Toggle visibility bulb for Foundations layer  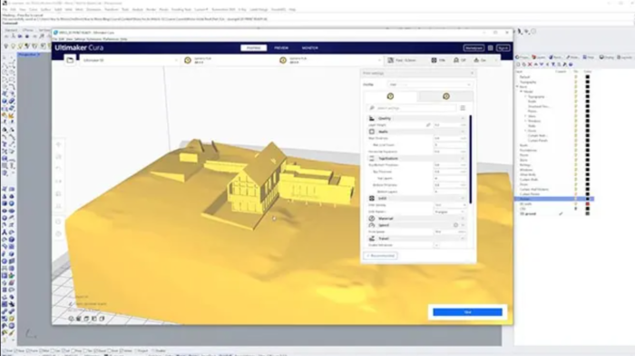575,150
